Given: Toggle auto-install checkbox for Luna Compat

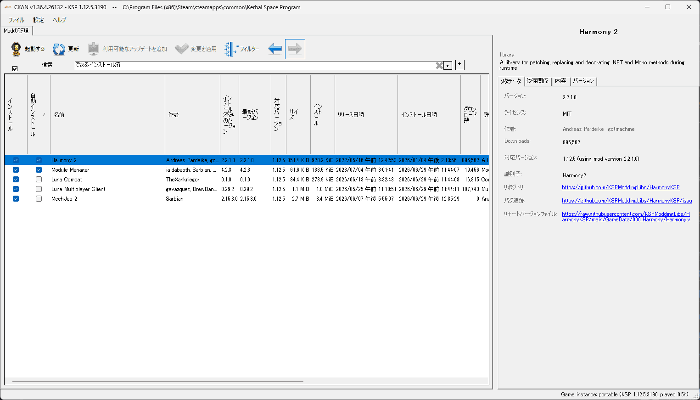Looking at the screenshot, I should point(39,180).
